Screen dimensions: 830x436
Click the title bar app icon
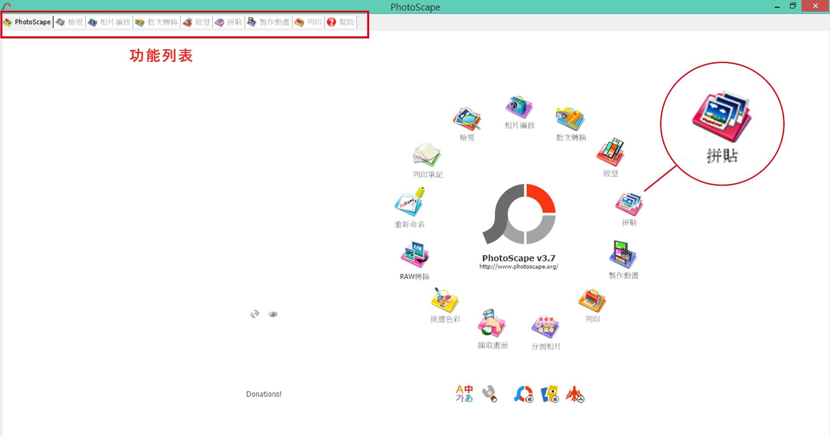click(6, 6)
